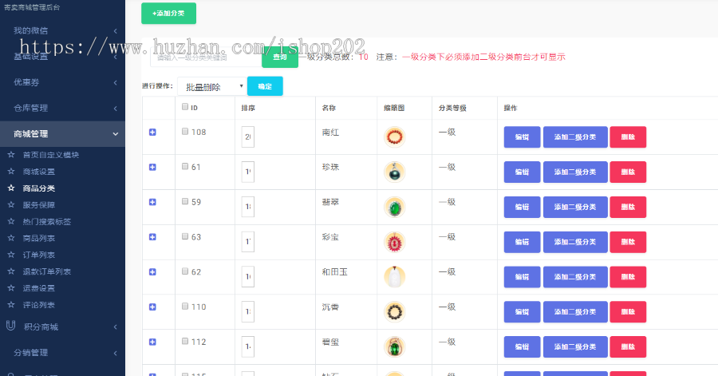Click the magnet icon next to 积分商城
Image resolution: width=718 pixels, height=376 pixels.
tap(10, 326)
